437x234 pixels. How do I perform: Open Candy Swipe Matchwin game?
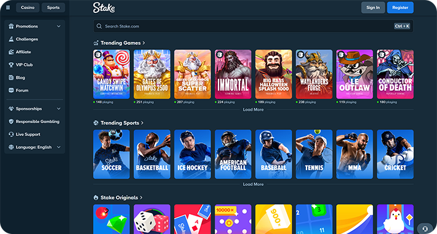click(x=111, y=74)
